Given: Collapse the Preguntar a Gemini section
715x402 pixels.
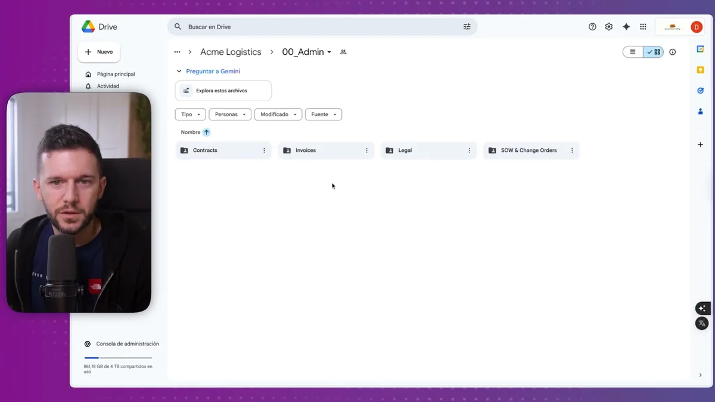Looking at the screenshot, I should point(179,70).
